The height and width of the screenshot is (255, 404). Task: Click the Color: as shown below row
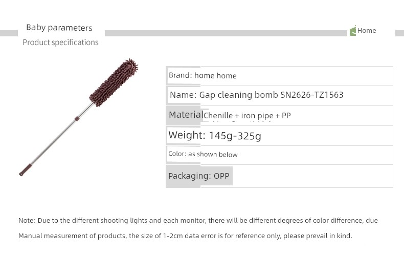pos(279,155)
